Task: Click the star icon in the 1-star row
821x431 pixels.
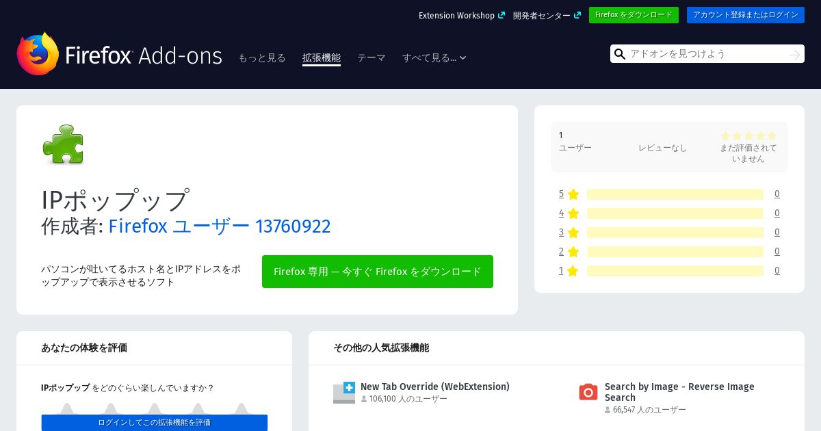Action: (x=573, y=271)
